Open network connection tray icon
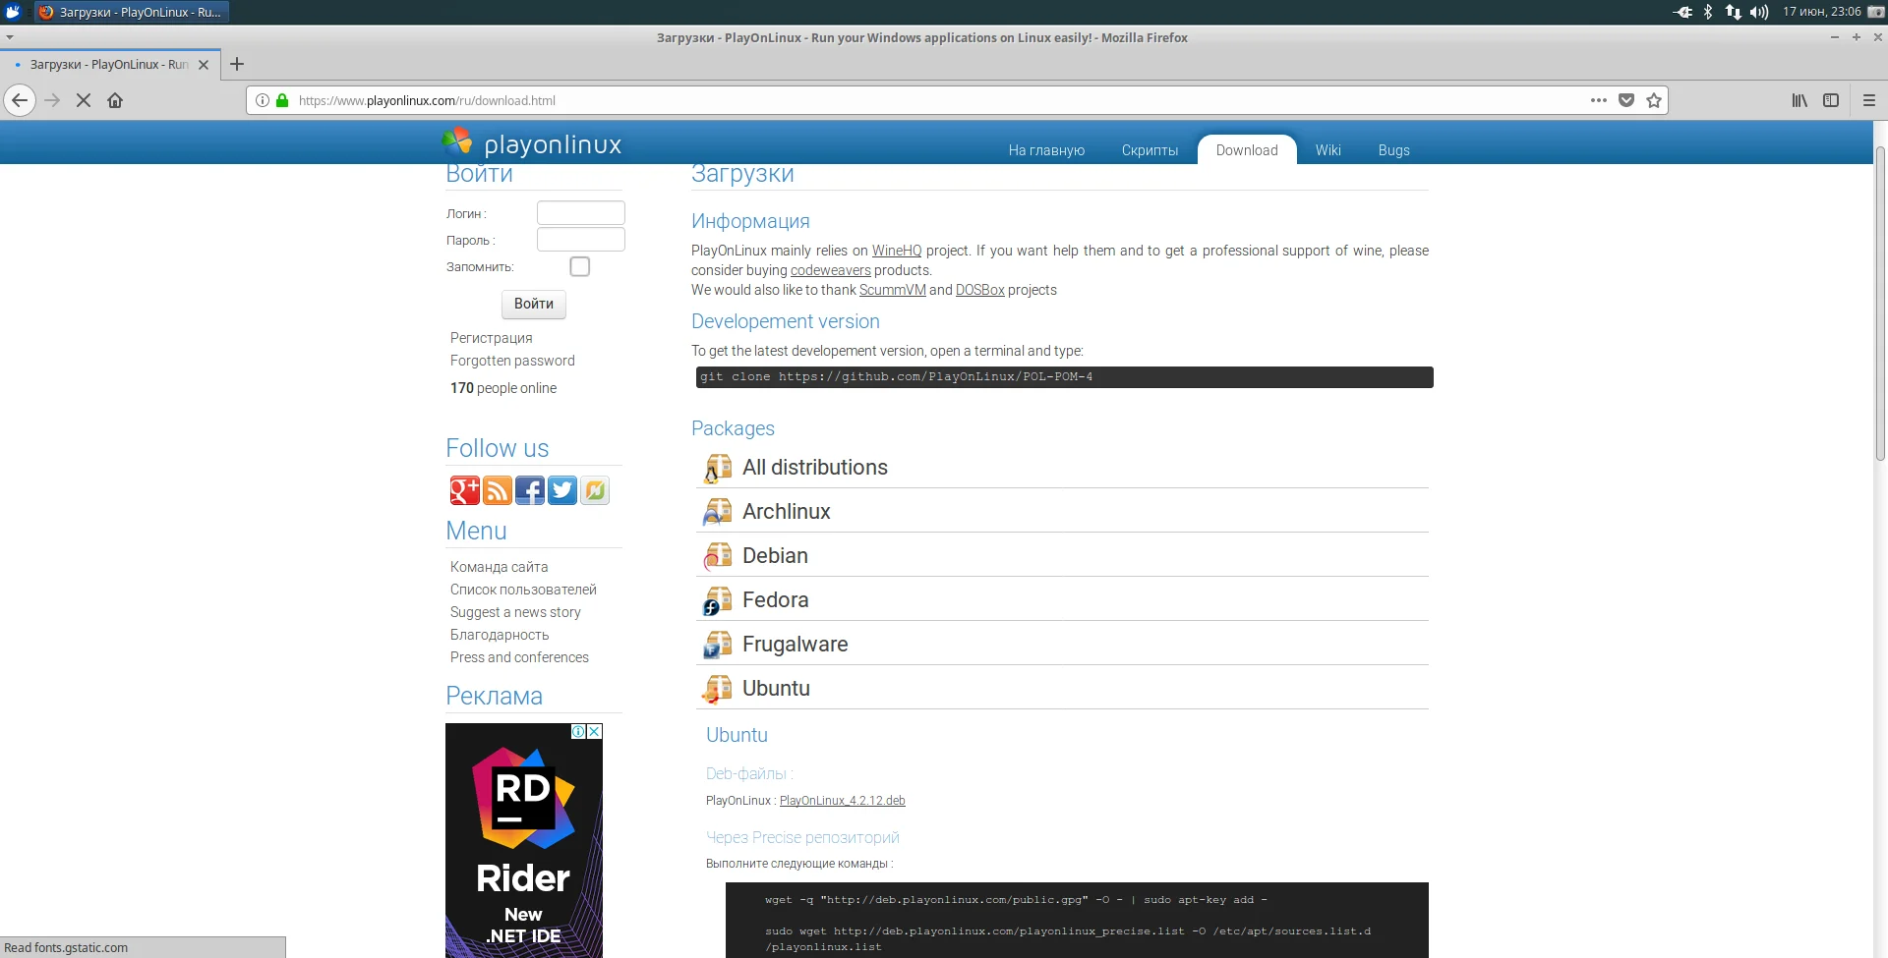1888x958 pixels. click(1733, 12)
